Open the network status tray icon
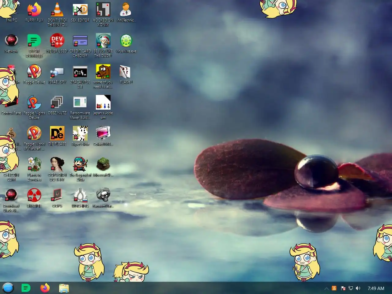 tap(351, 288)
